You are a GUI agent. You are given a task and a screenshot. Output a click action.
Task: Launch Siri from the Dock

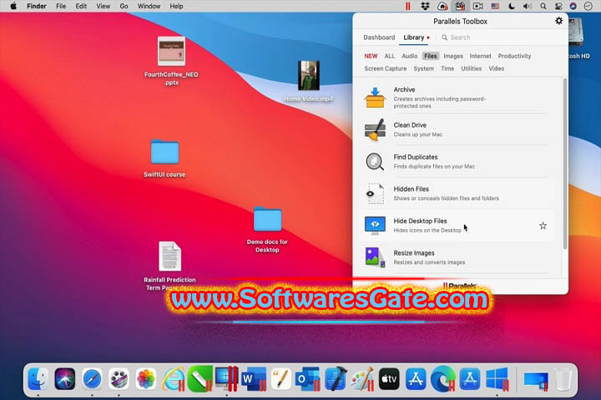65,379
